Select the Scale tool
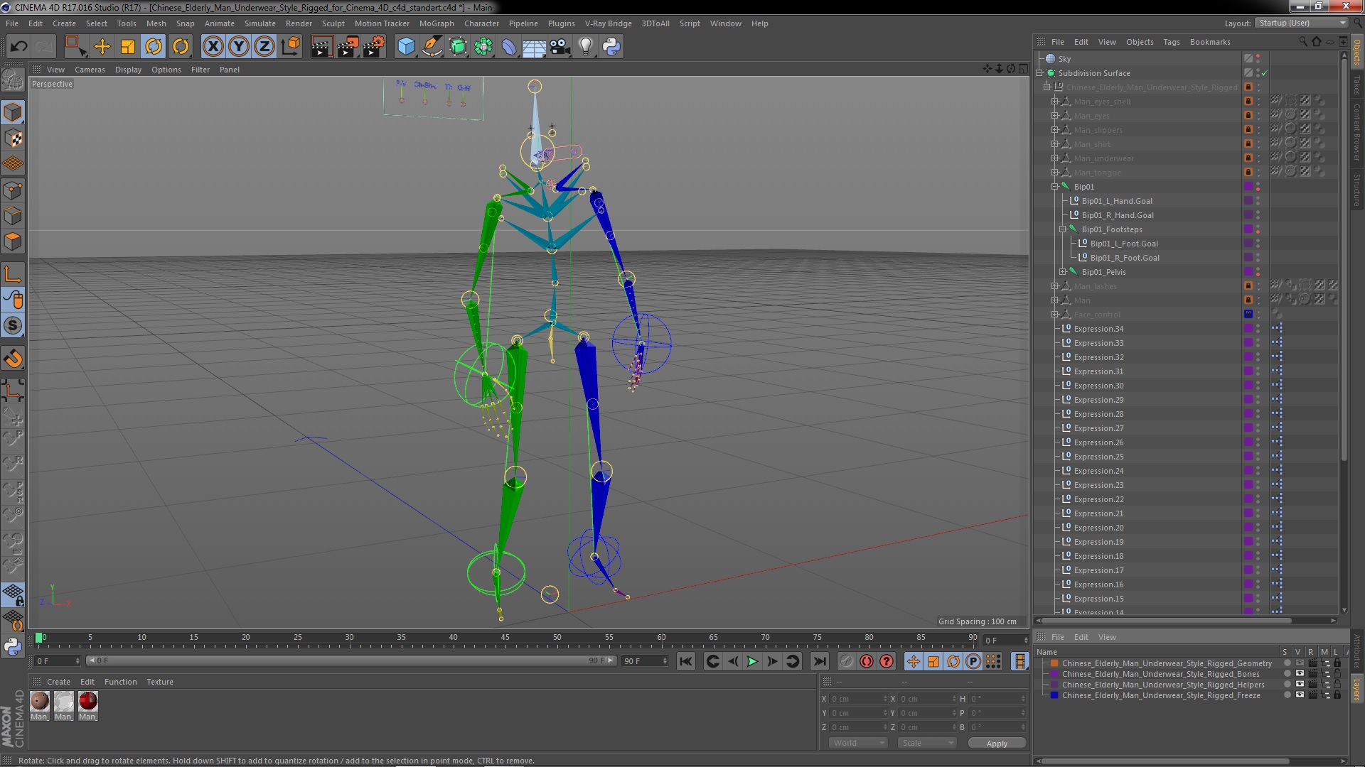The width and height of the screenshot is (1365, 767). click(x=128, y=47)
